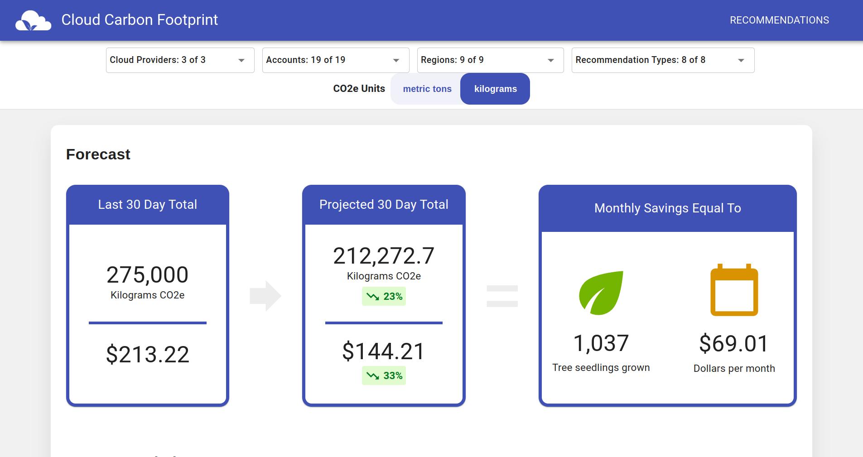Click the 33% decrease trend indicator

[x=384, y=375]
